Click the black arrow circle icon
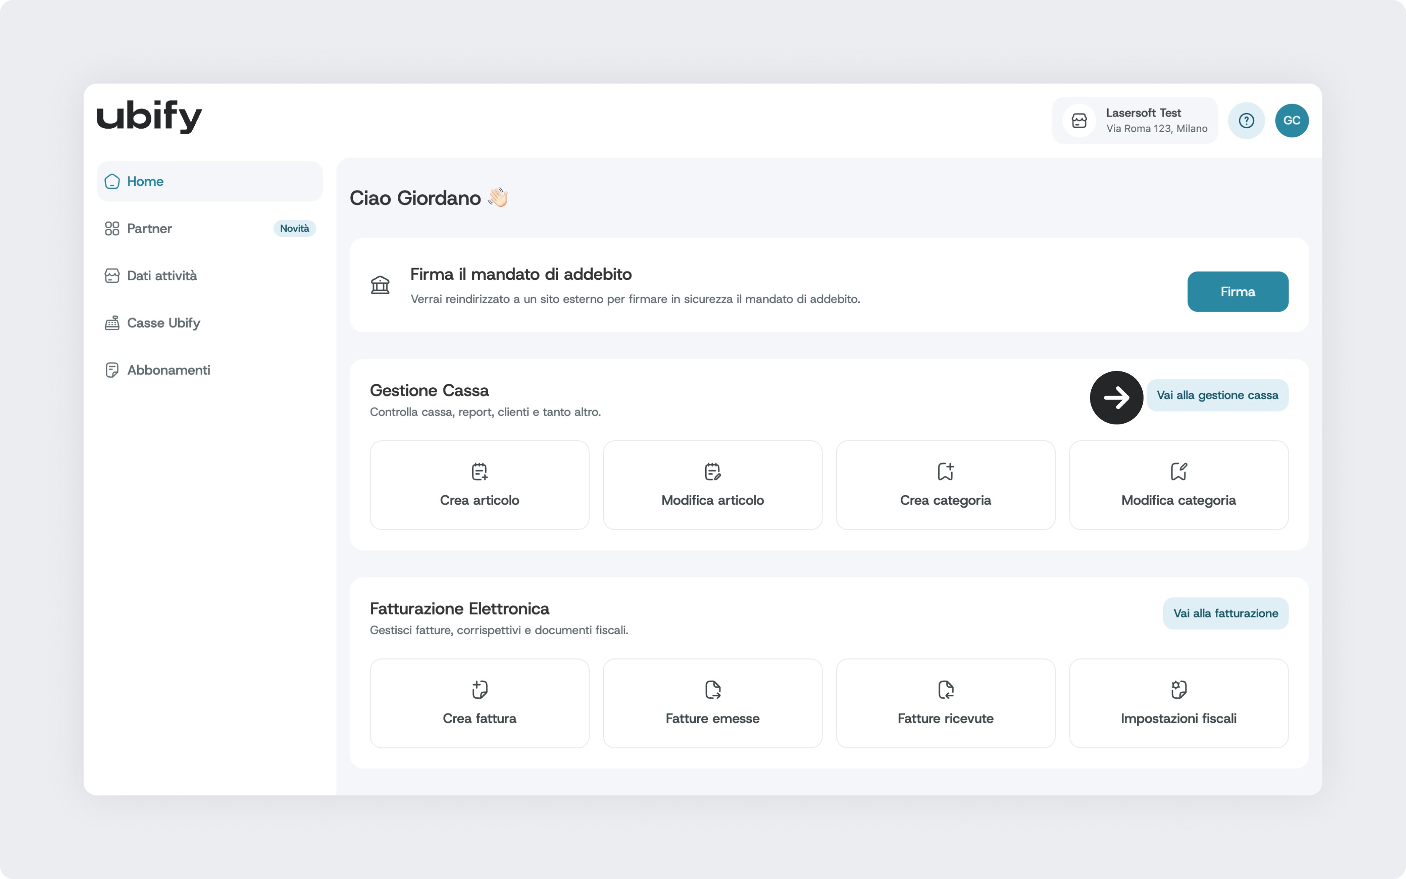The width and height of the screenshot is (1406, 879). 1116,398
